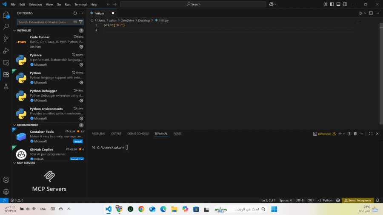Open Python language mode selector
Image resolution: width=383 pixels, height=215 pixels.
coord(327,200)
